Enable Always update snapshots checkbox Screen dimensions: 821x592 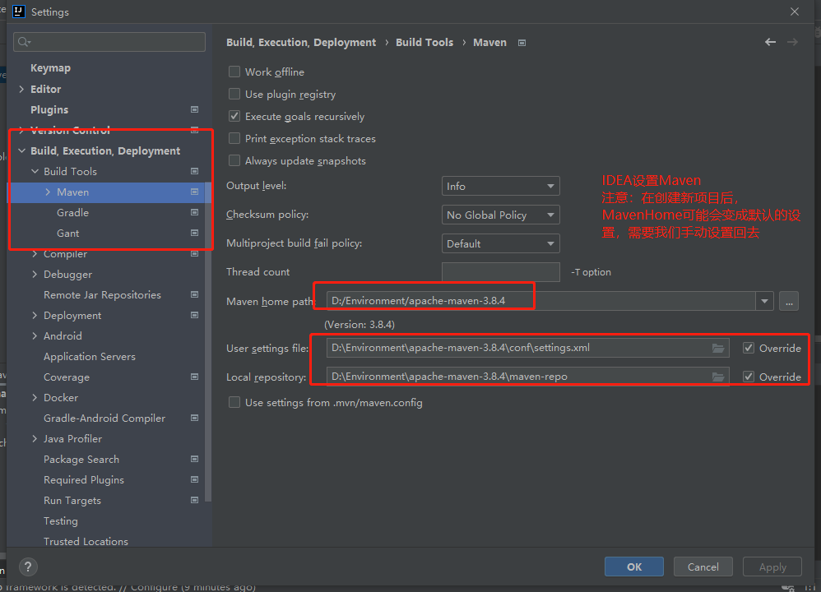tap(234, 160)
